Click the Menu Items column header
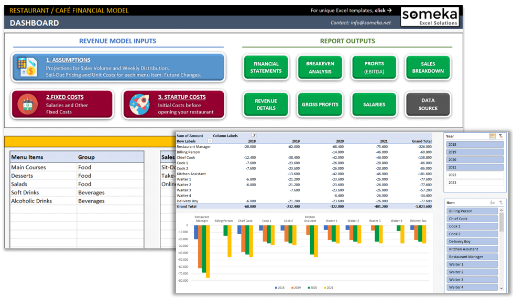The height and width of the screenshot is (298, 513). [x=27, y=157]
